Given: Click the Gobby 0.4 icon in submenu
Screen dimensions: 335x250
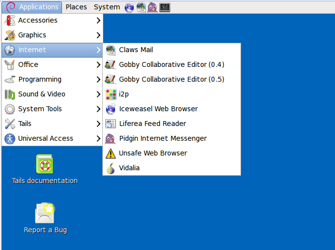Looking at the screenshot, I should [111, 64].
